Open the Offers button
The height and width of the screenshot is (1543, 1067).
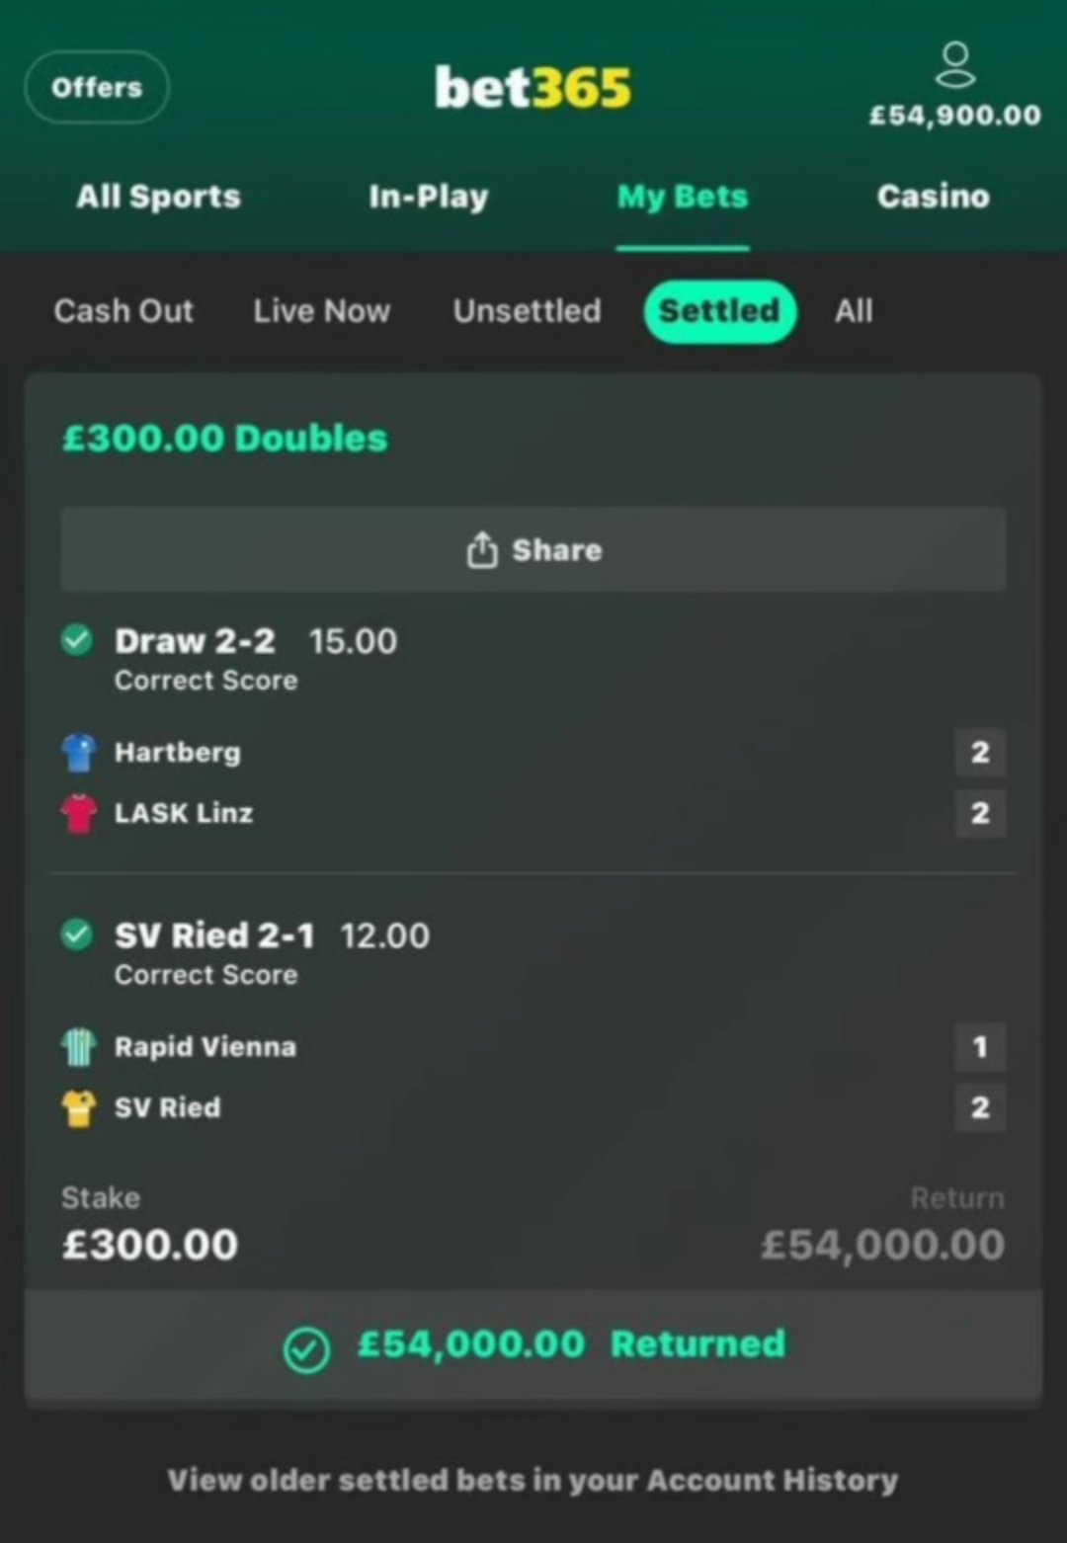click(x=97, y=87)
